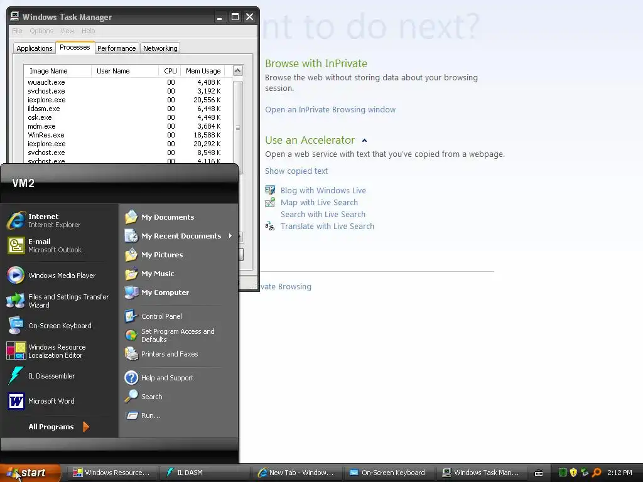Image resolution: width=643 pixels, height=482 pixels.
Task: Open the Run... dialog
Action: coord(178,415)
